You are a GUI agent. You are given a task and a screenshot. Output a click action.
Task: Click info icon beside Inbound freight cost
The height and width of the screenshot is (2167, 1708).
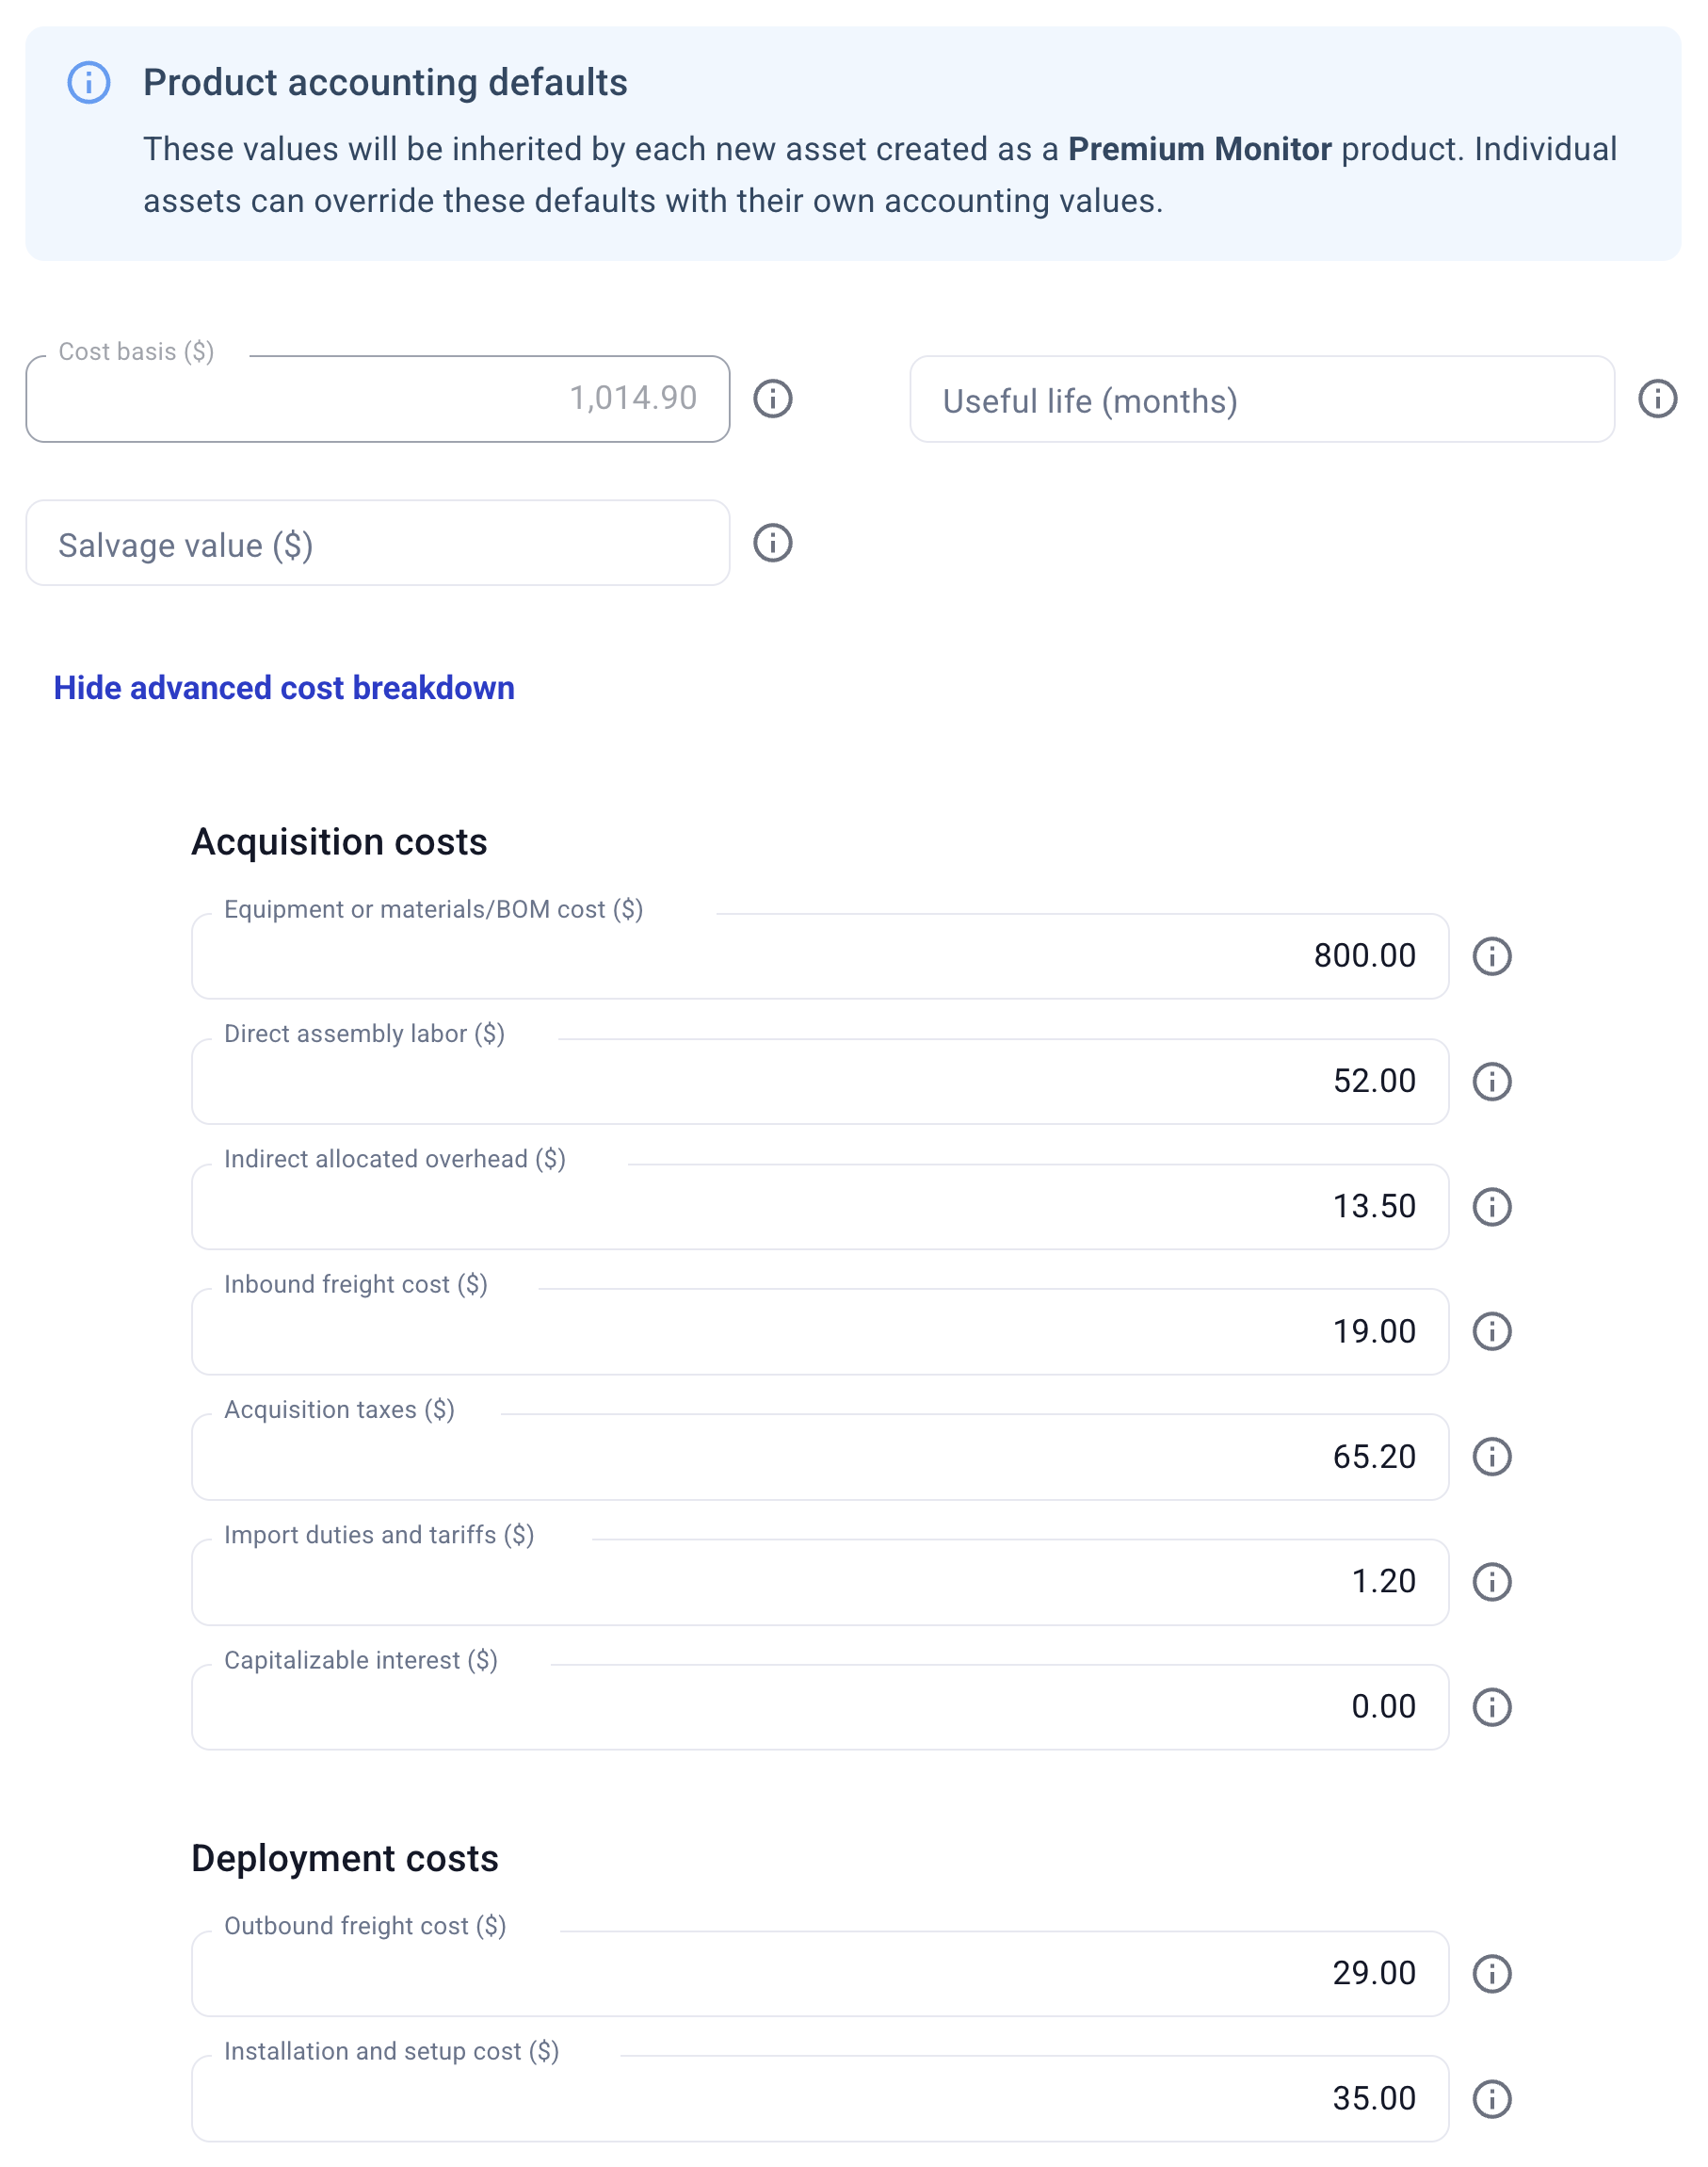point(1491,1331)
